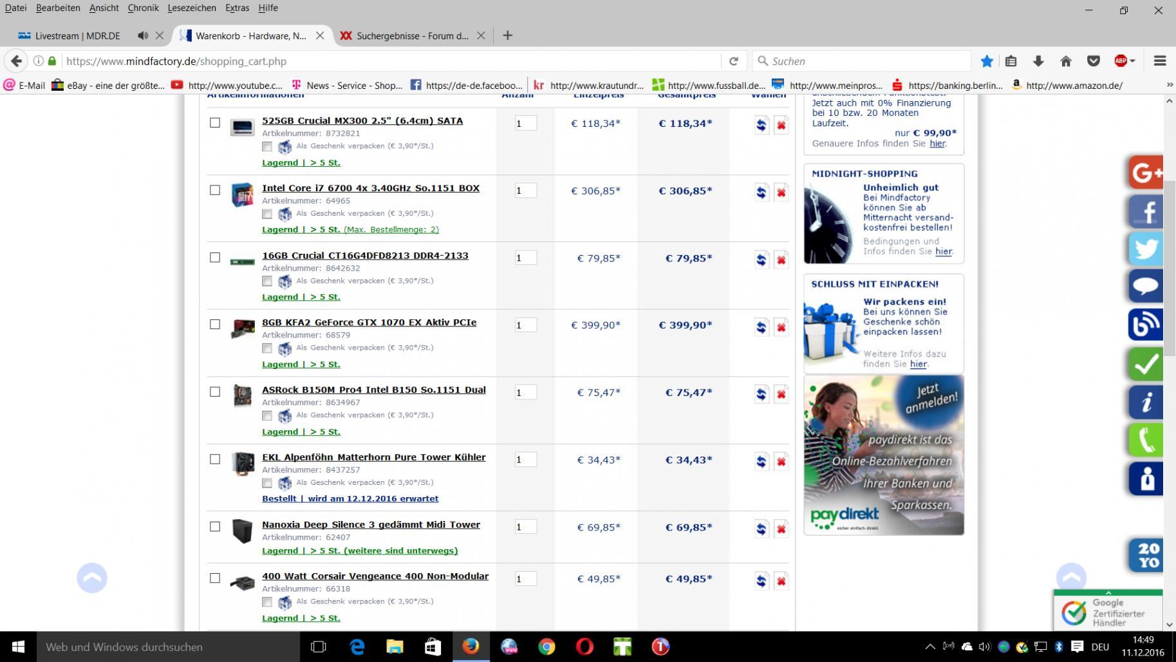
Task: Open the 525GB Crucial MX300 product link
Action: [362, 120]
